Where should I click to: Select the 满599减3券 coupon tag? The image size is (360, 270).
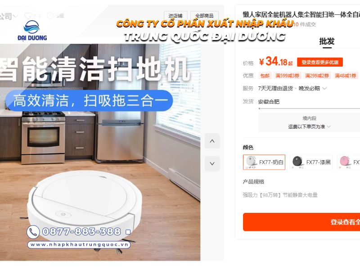click(287, 76)
